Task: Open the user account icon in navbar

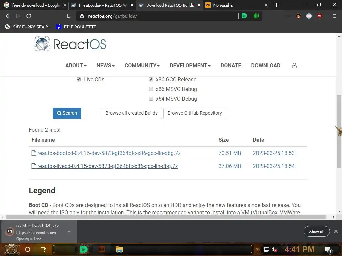Action: tap(294, 65)
